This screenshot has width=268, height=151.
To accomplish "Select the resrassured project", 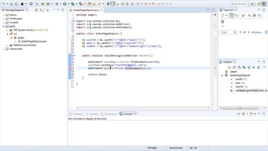I will (x=16, y=49).
